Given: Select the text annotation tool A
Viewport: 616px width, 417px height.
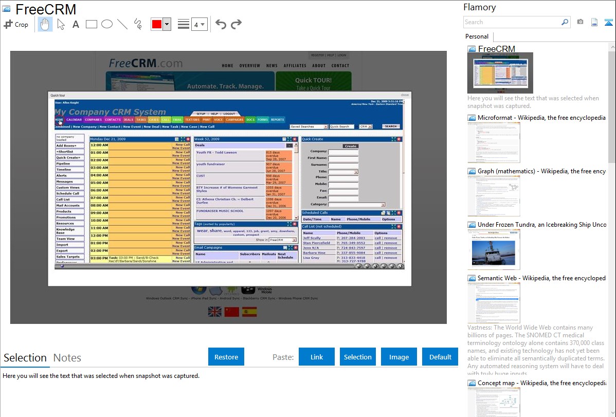Looking at the screenshot, I should tap(76, 24).
